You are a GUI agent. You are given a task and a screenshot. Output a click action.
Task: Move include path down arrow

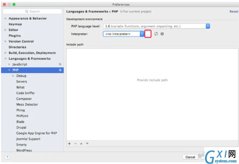(87, 143)
